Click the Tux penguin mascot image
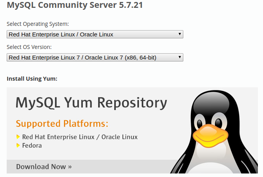The width and height of the screenshot is (263, 177). tap(214, 132)
